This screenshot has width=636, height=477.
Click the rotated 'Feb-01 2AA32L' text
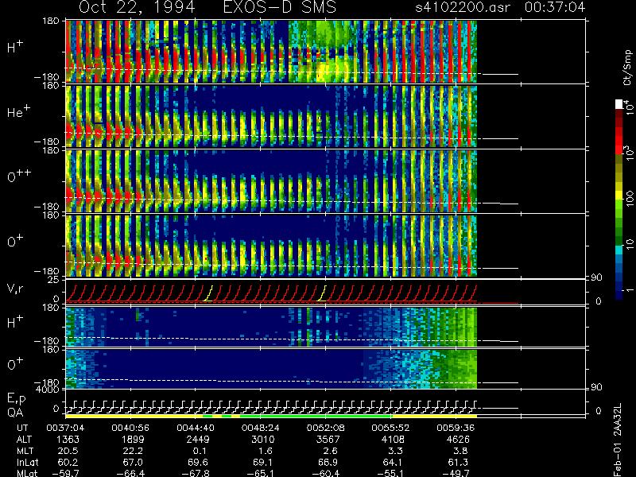(617, 439)
